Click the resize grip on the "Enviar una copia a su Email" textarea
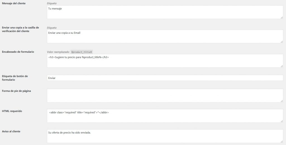Viewport: 286px width, 145px height. pos(282,42)
